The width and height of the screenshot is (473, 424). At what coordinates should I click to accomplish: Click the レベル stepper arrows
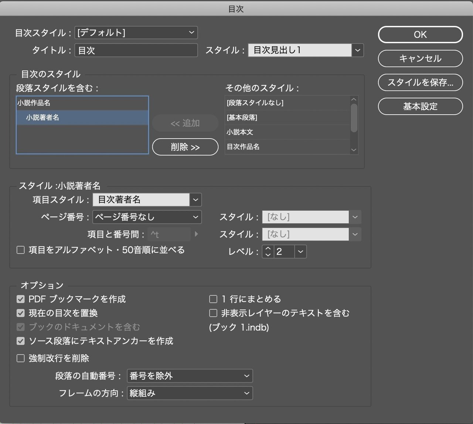coord(268,252)
